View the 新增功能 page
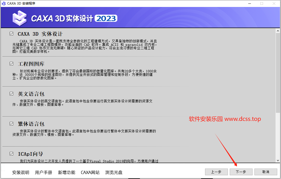This screenshot has width=281, height=179. pos(67,172)
